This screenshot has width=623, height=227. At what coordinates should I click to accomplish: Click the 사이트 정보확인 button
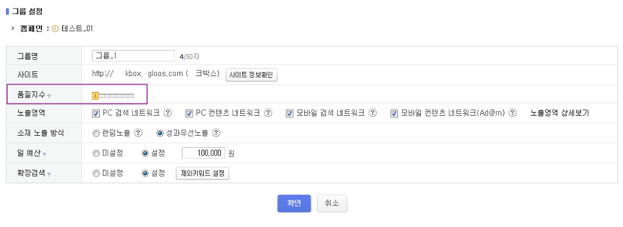tap(251, 75)
